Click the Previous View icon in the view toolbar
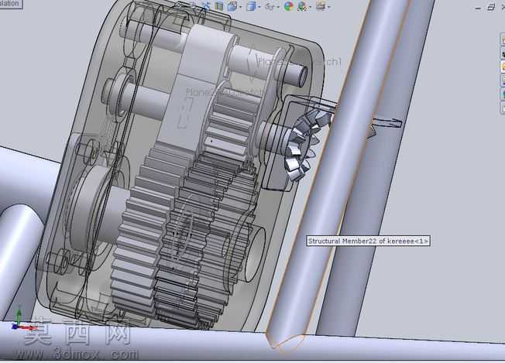 click(207, 5)
